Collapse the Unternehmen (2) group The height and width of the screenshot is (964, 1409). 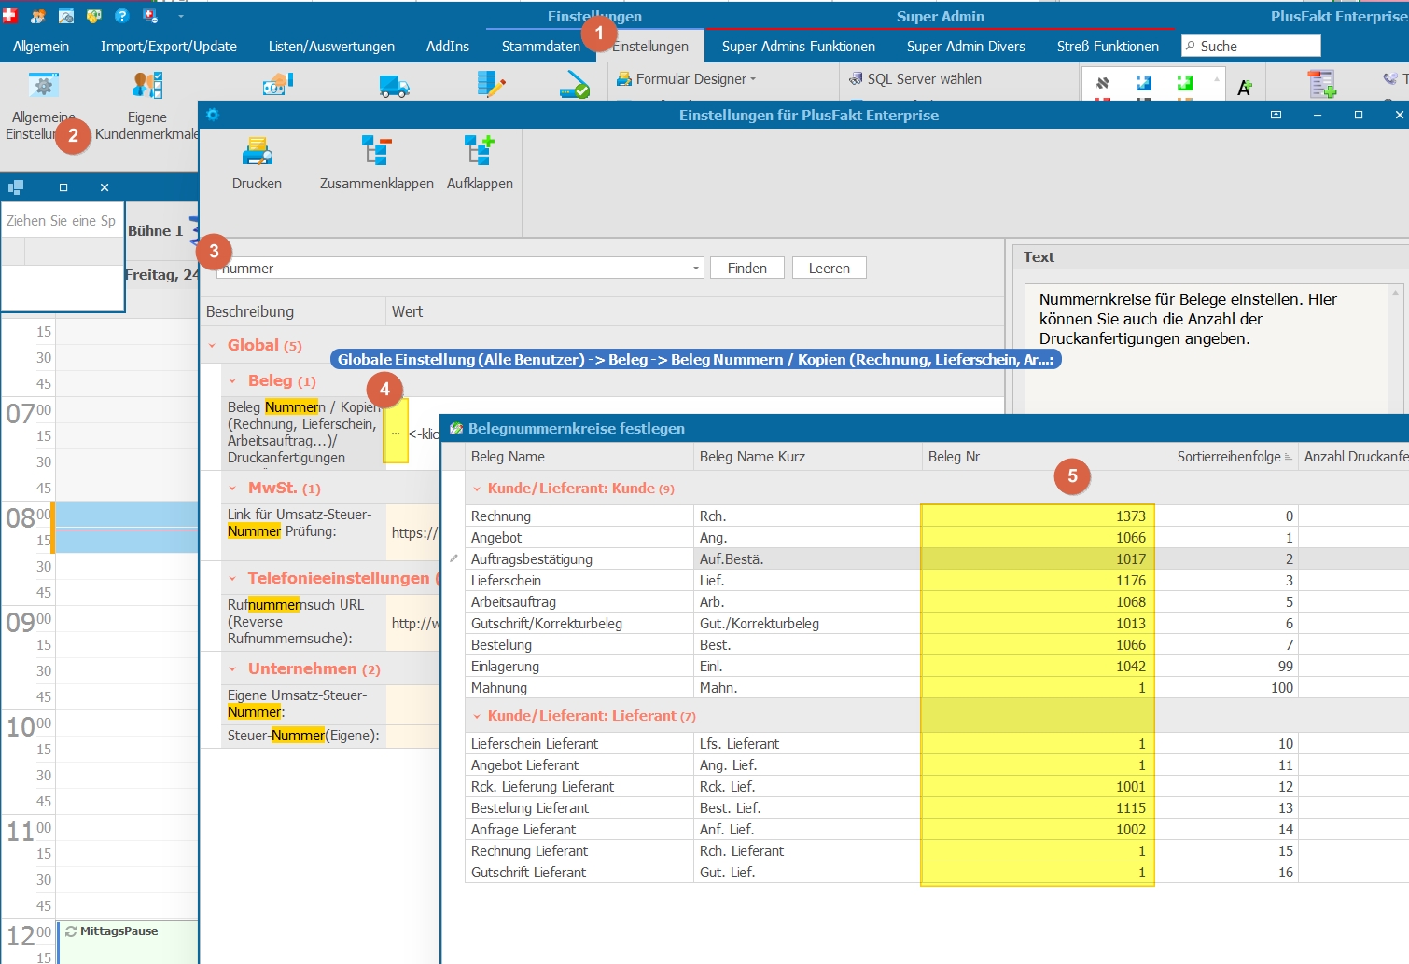pyautogui.click(x=232, y=669)
